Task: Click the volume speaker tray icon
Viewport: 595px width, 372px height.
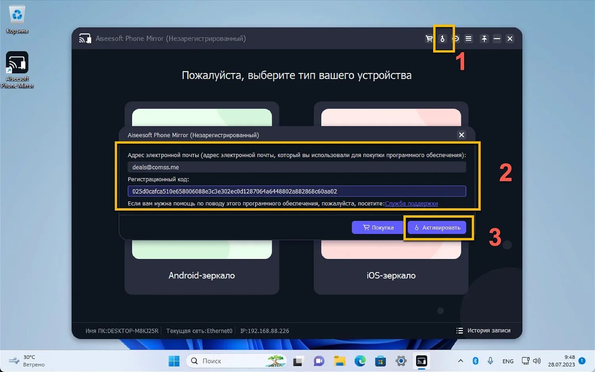Action: coord(537,361)
